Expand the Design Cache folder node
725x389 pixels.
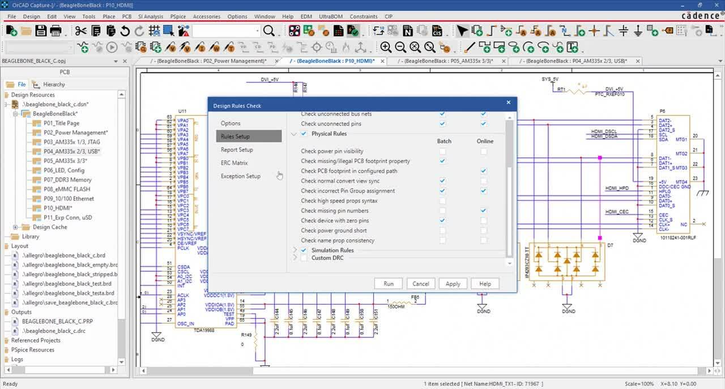tap(16, 227)
